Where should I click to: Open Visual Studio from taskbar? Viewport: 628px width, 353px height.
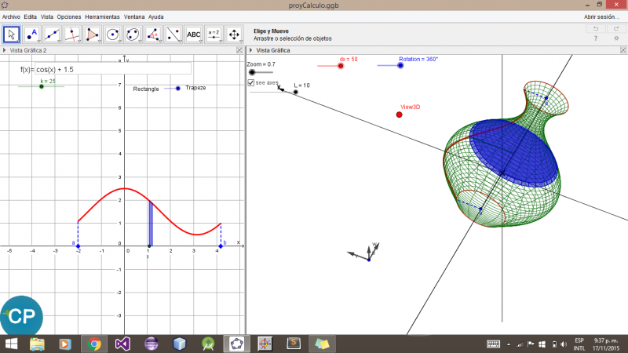(x=122, y=344)
